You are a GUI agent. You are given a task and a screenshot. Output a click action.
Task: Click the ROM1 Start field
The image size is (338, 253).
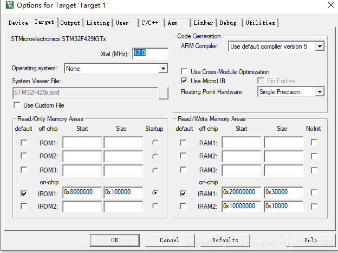(x=82, y=142)
